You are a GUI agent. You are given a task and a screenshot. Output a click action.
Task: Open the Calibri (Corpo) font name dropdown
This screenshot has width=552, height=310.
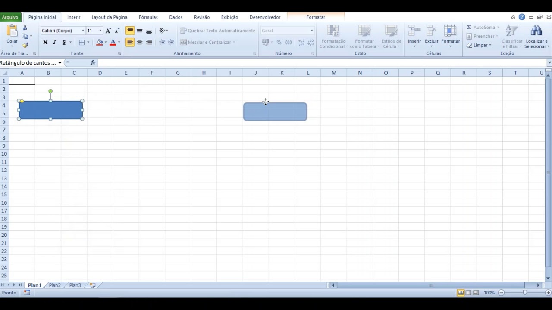(83, 31)
